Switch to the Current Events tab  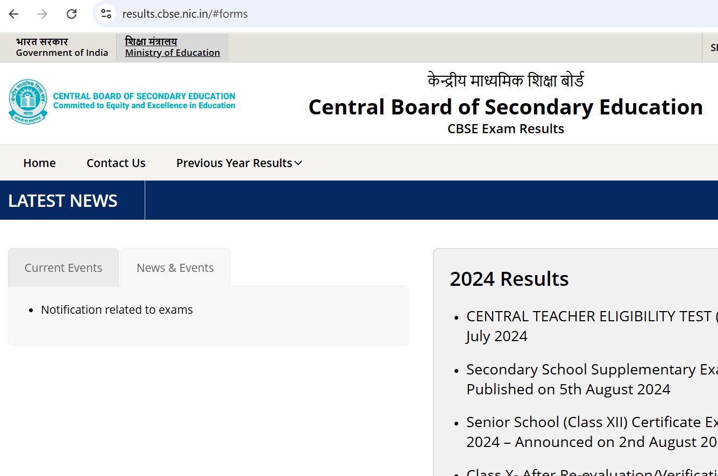[63, 268]
